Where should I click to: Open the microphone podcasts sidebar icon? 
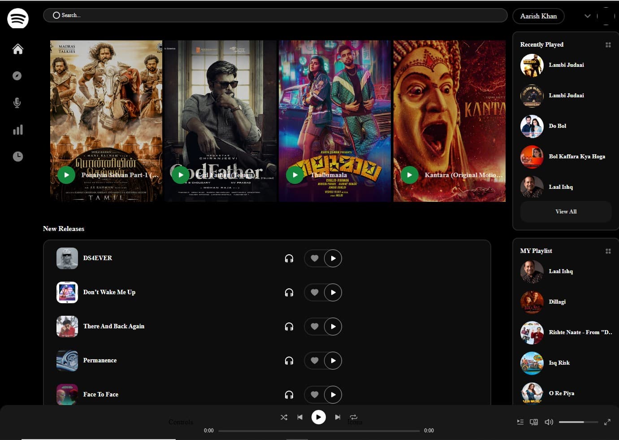pyautogui.click(x=17, y=103)
